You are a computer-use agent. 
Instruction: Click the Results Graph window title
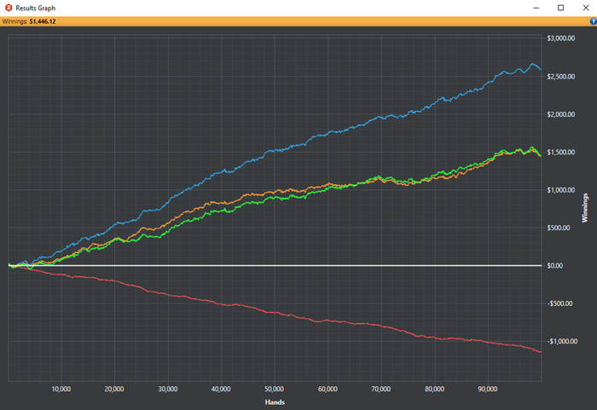36,8
